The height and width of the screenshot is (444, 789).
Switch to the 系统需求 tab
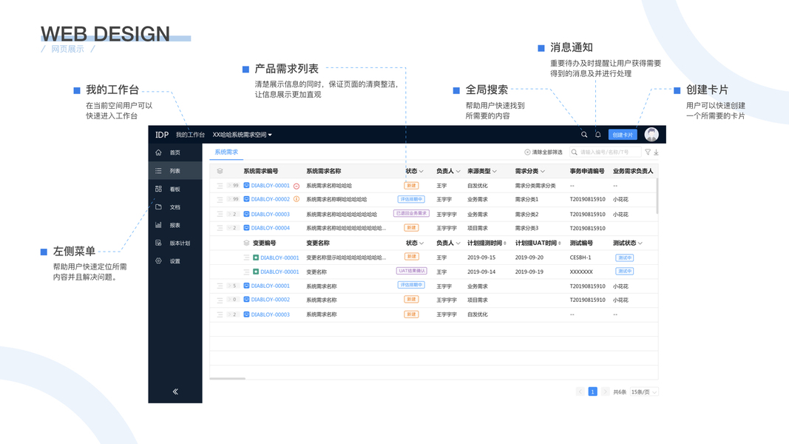226,152
